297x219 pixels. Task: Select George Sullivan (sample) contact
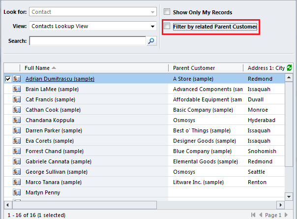pyautogui.click(x=57, y=172)
